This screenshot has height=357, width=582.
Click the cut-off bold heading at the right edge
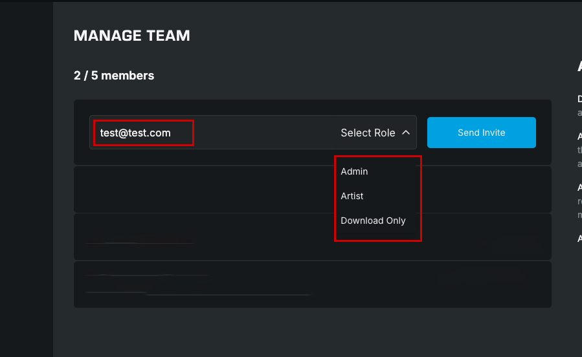tap(579, 67)
